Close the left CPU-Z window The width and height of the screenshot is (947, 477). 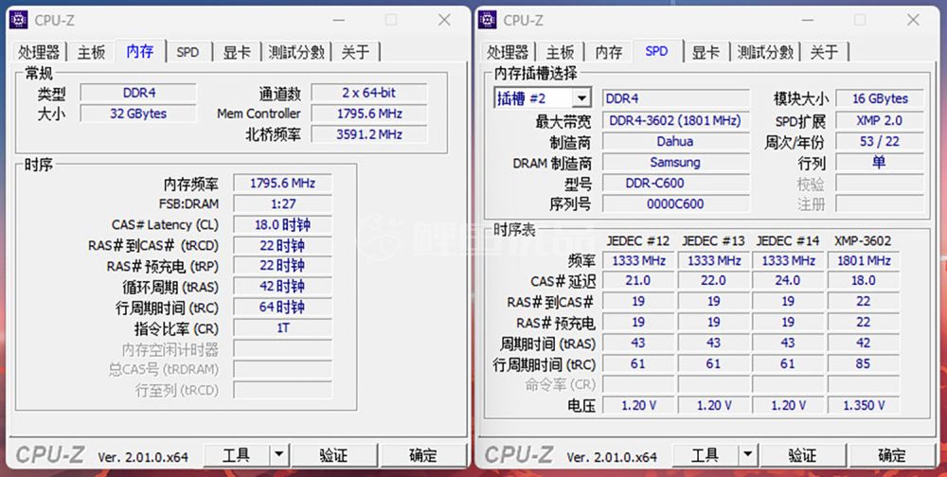[444, 20]
